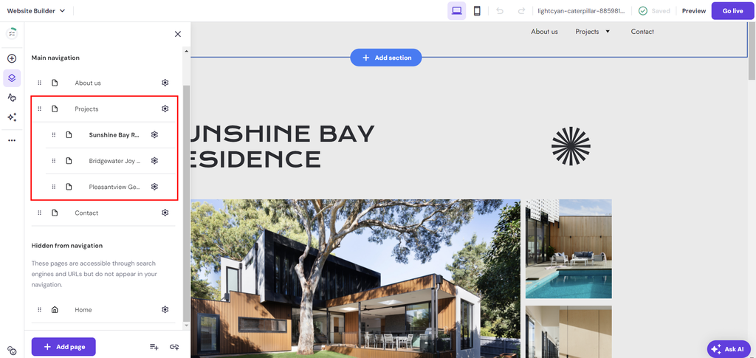Click the About us link in site header
The width and height of the screenshot is (756, 358).
coord(544,32)
